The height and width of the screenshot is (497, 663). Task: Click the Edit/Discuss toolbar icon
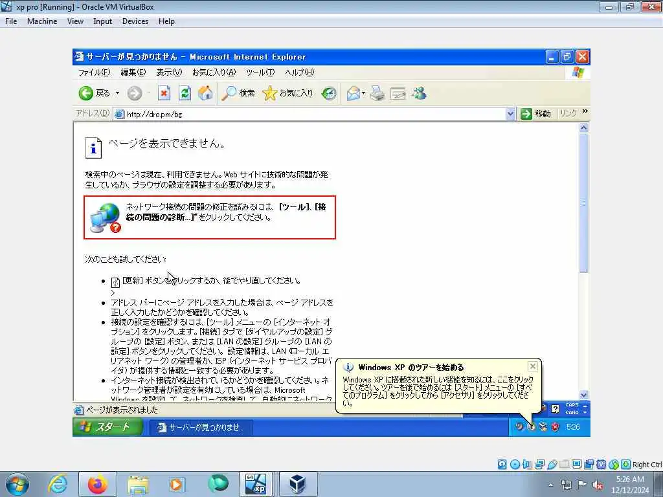pos(398,93)
